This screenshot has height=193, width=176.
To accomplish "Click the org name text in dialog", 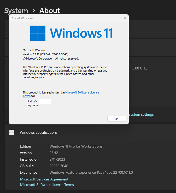I will 32,105.
